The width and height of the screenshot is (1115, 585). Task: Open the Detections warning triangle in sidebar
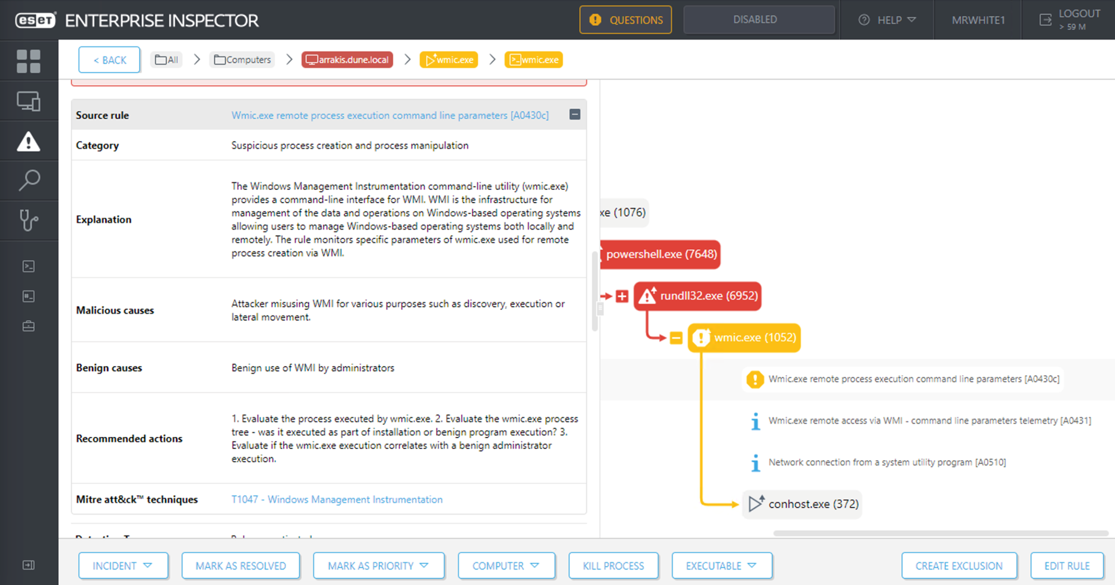pos(29,142)
